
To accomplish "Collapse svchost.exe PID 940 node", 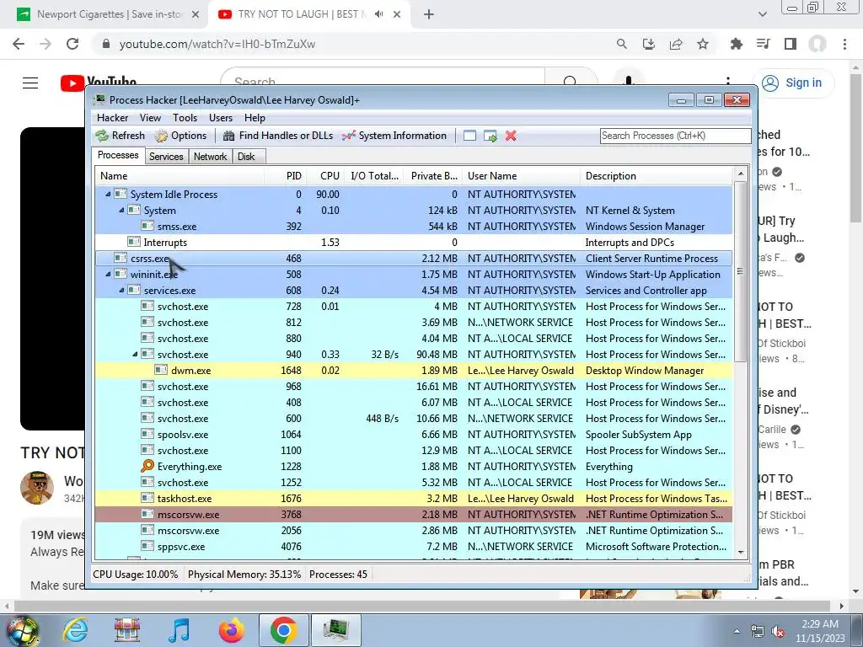I will [x=135, y=354].
